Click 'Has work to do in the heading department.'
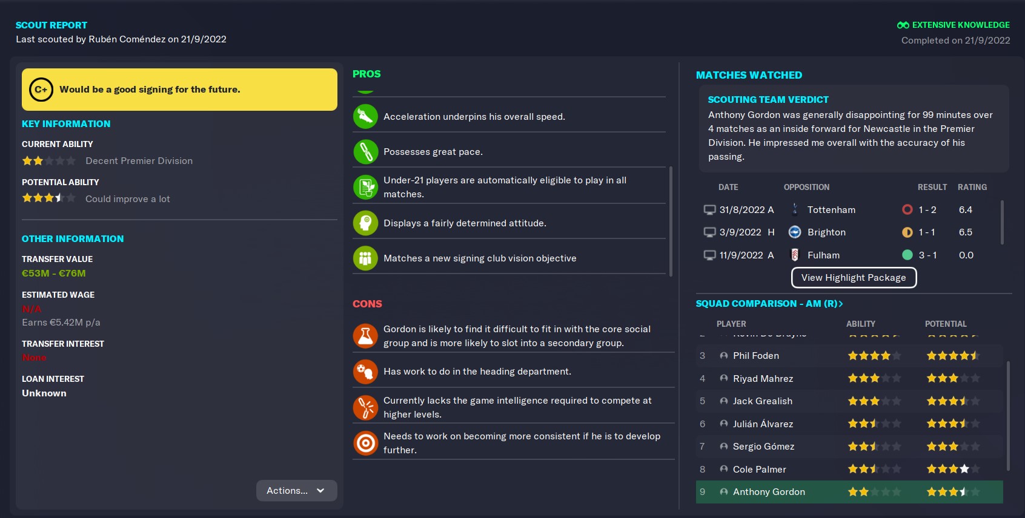The width and height of the screenshot is (1025, 518). 477,372
